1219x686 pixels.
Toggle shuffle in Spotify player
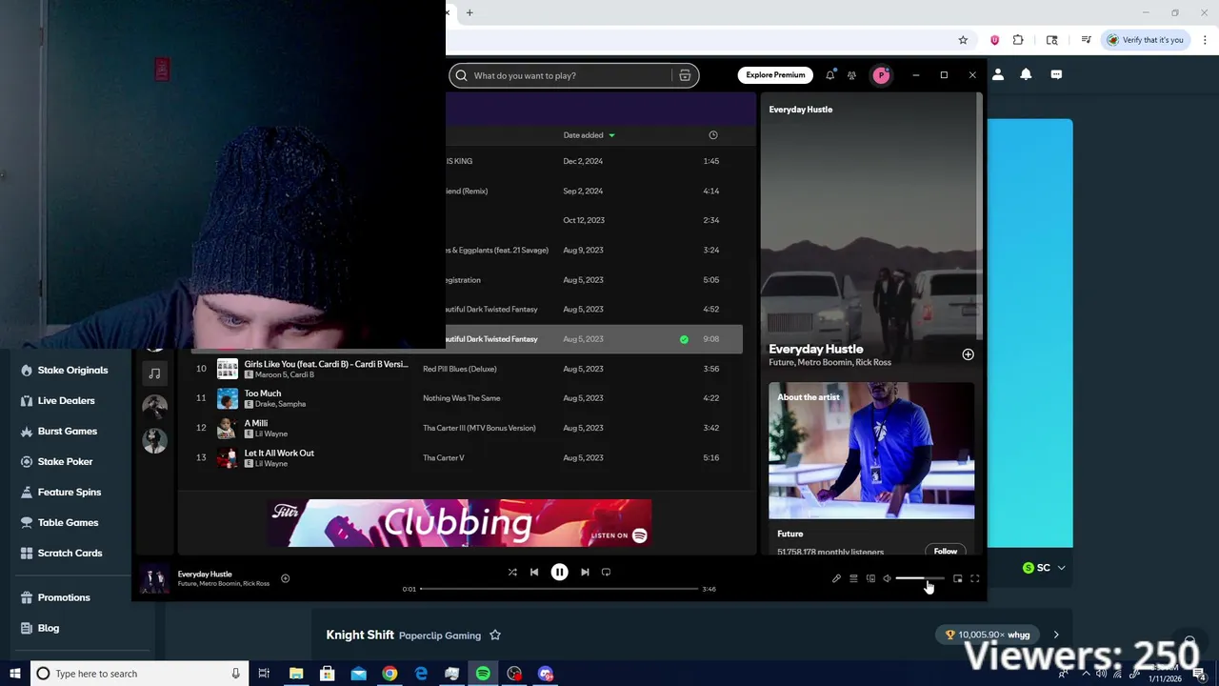(512, 572)
